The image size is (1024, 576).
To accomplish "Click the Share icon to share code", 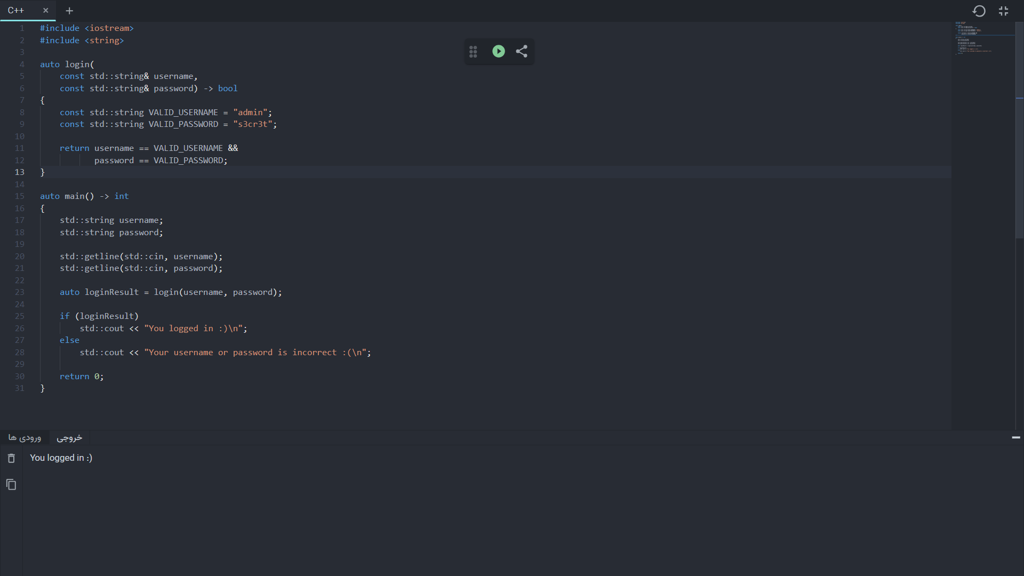I will [x=522, y=51].
